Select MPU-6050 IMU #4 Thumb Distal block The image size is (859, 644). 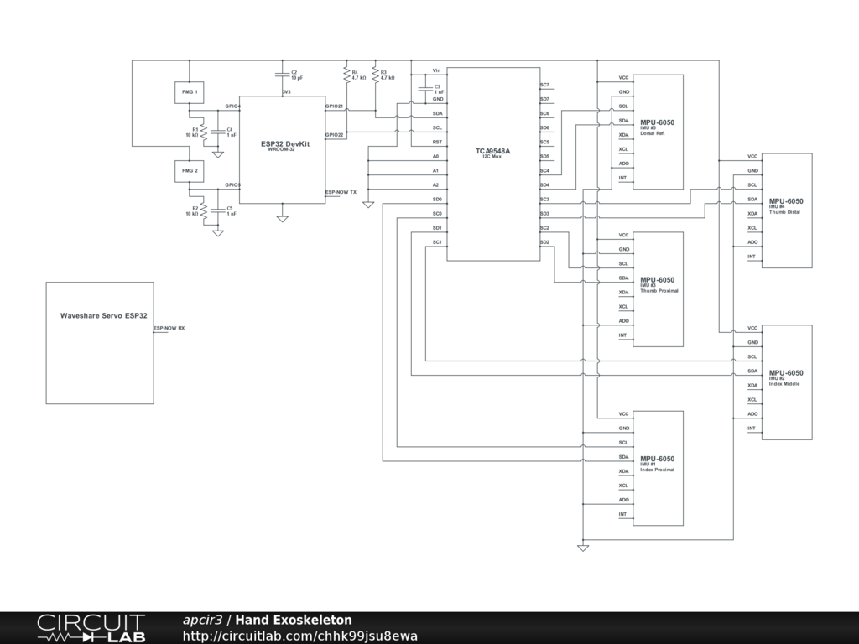(x=787, y=210)
